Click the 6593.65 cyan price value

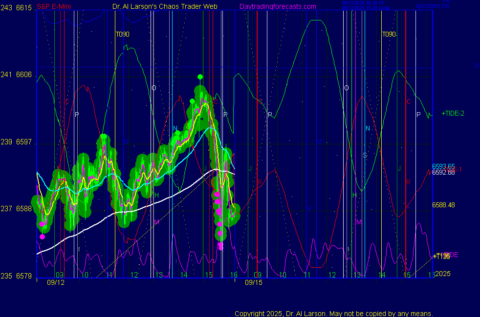click(x=443, y=166)
